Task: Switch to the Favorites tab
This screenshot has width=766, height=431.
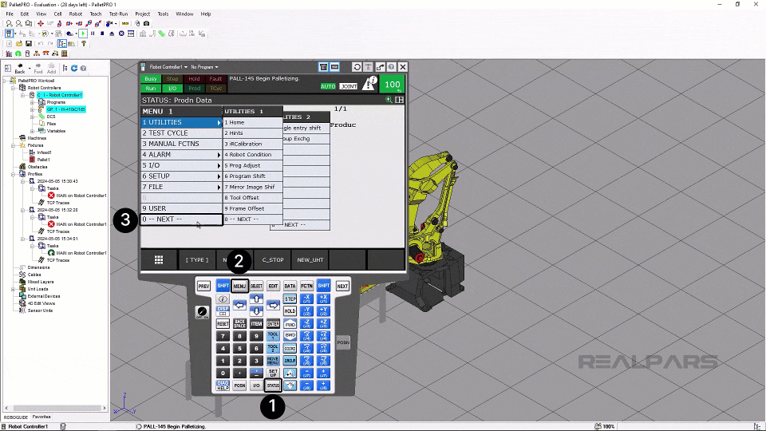Action: pos(41,417)
